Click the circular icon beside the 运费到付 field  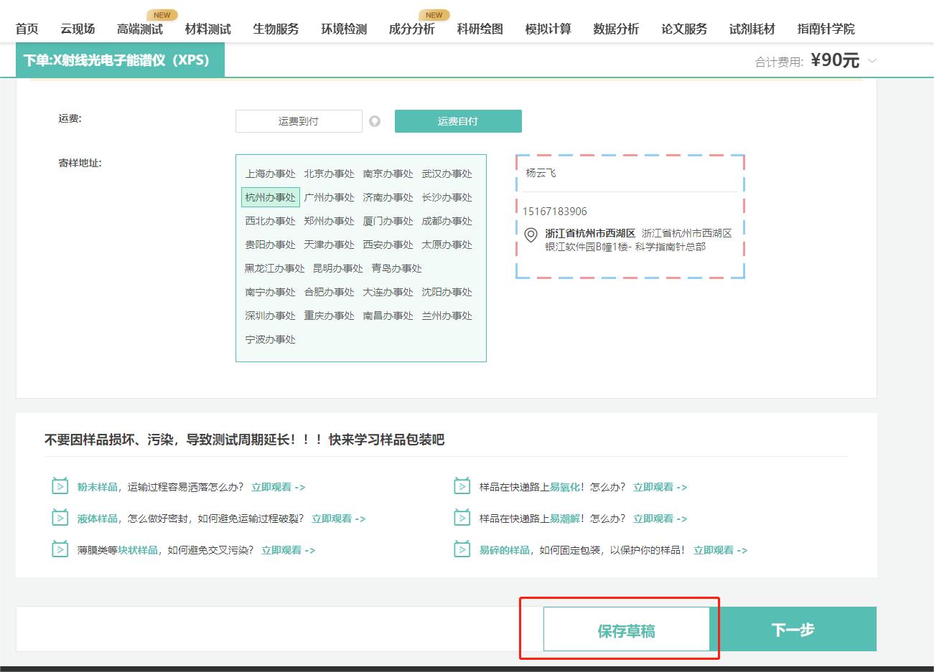click(x=375, y=120)
